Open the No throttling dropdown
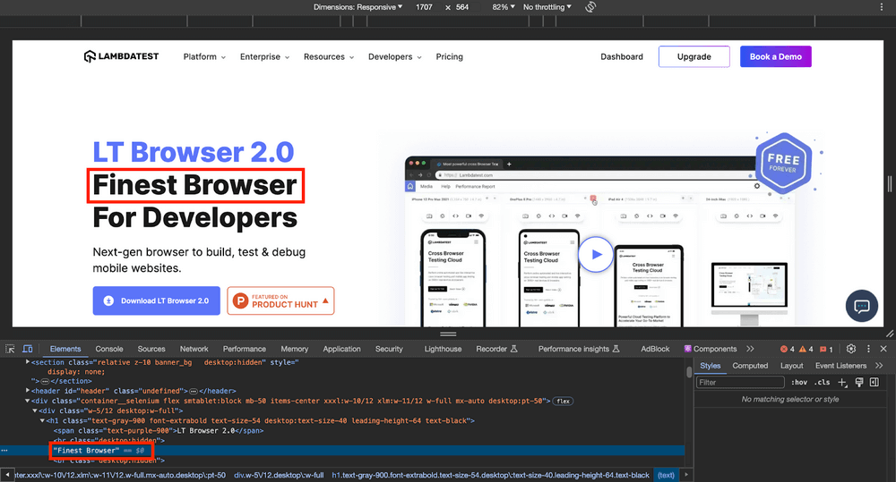 coord(547,7)
